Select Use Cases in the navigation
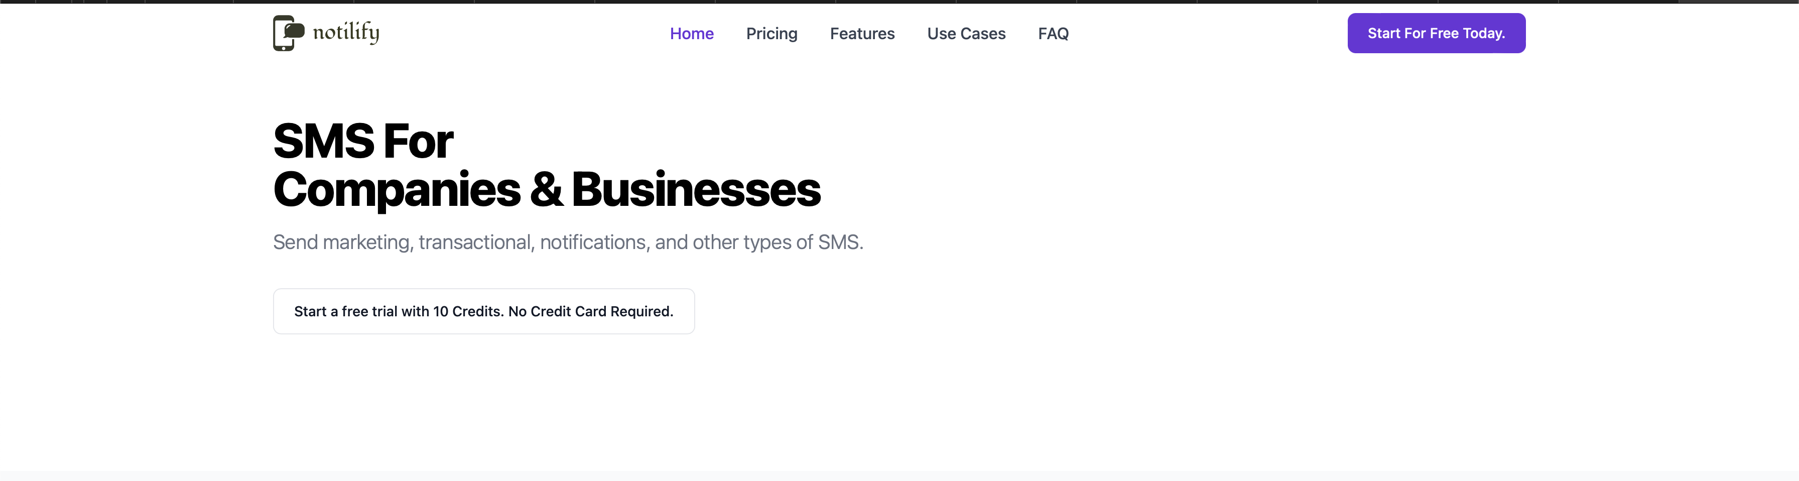Image resolution: width=1799 pixels, height=481 pixels. pos(966,34)
